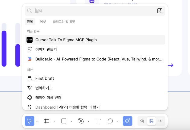Select 번역하기... action

tap(95, 88)
